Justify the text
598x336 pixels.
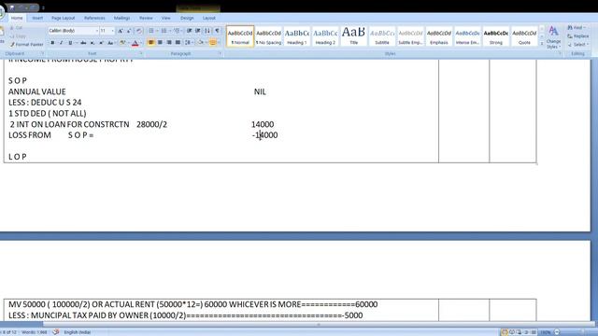click(178, 43)
